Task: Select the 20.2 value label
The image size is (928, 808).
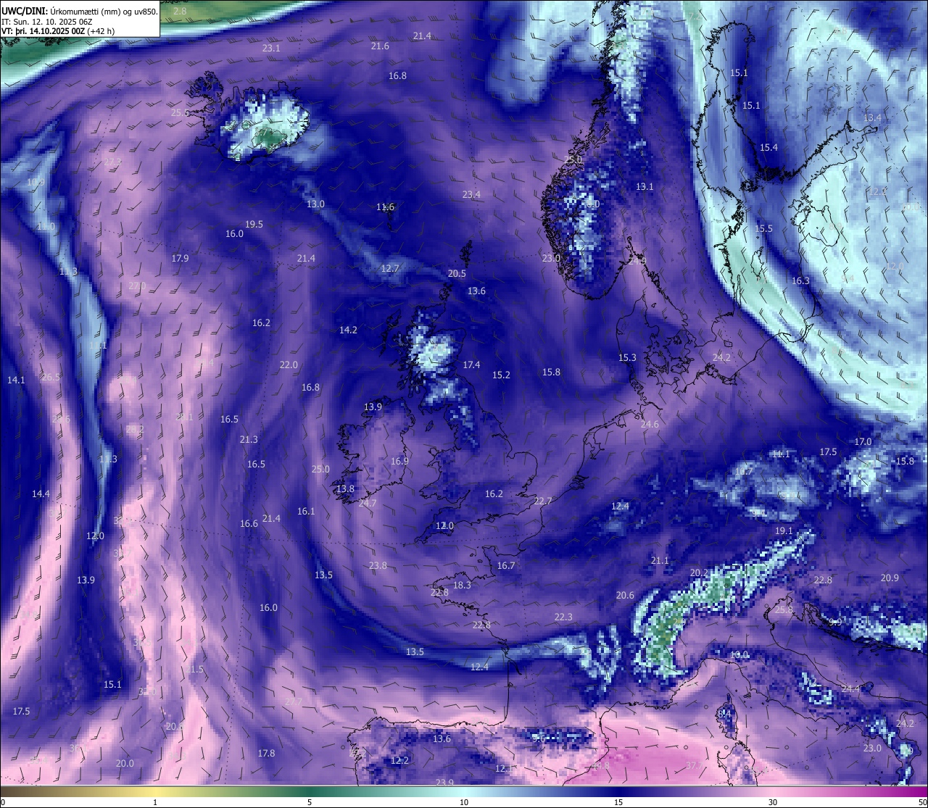Action: [699, 572]
